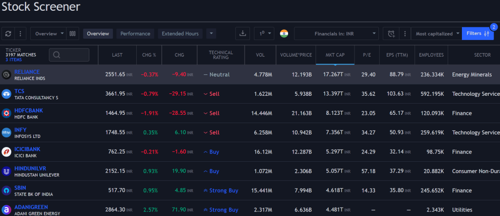
Task: Switch to the Overview tab
Action: click(x=98, y=34)
